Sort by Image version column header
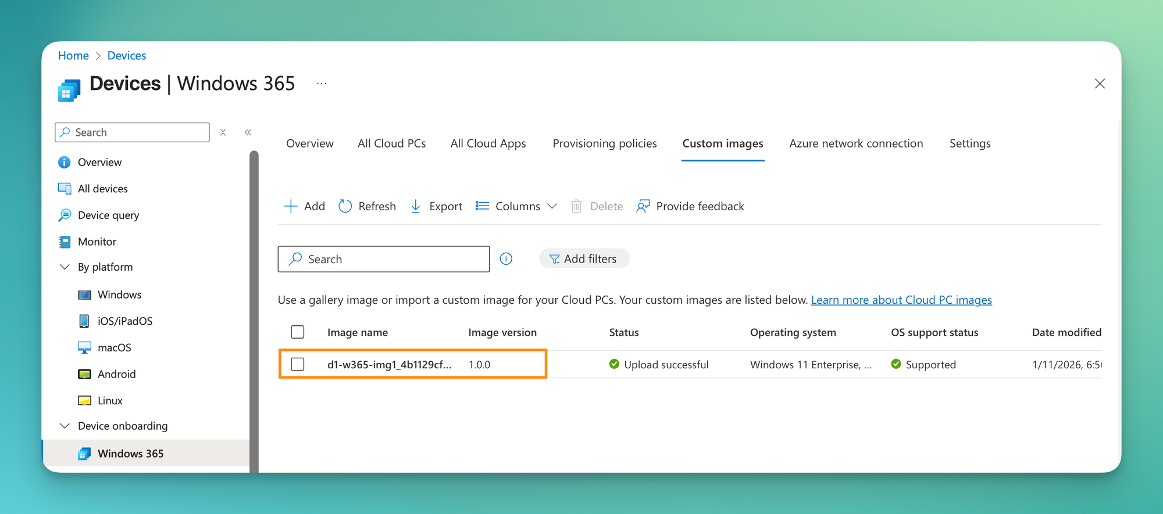Image resolution: width=1163 pixels, height=514 pixels. [x=502, y=332]
